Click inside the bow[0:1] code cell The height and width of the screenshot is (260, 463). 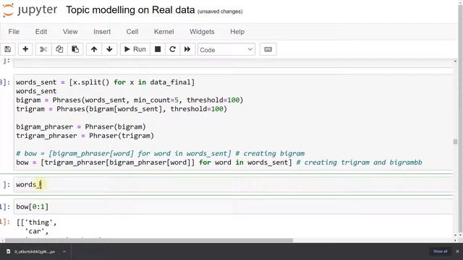pyautogui.click(x=233, y=207)
